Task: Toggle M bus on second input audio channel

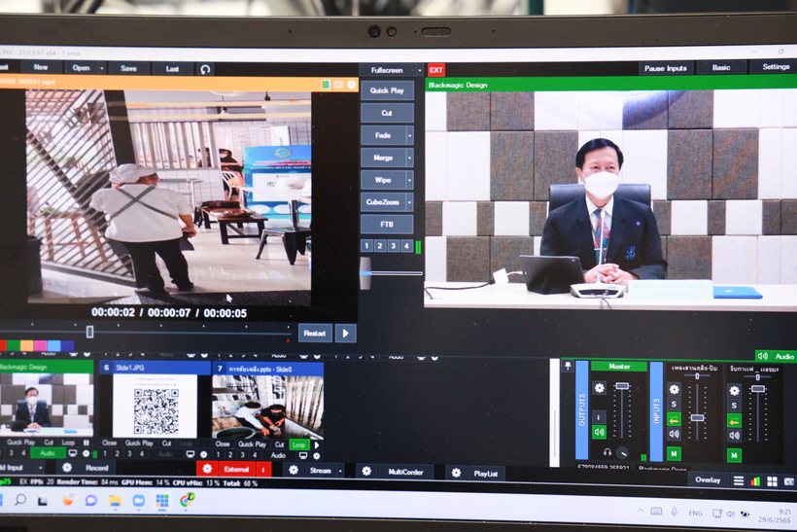Action: coord(734,455)
